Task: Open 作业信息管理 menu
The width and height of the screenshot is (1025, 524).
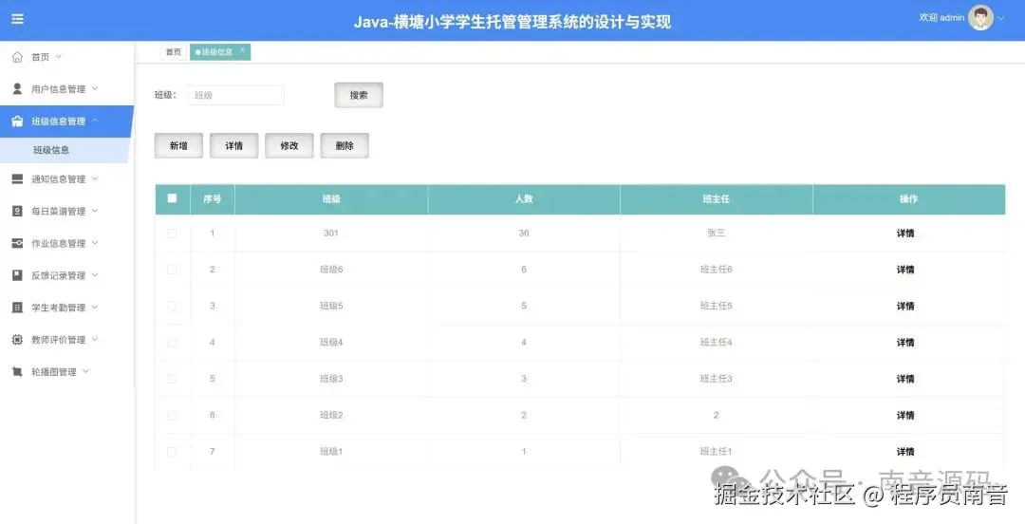Action: pyautogui.click(x=66, y=243)
